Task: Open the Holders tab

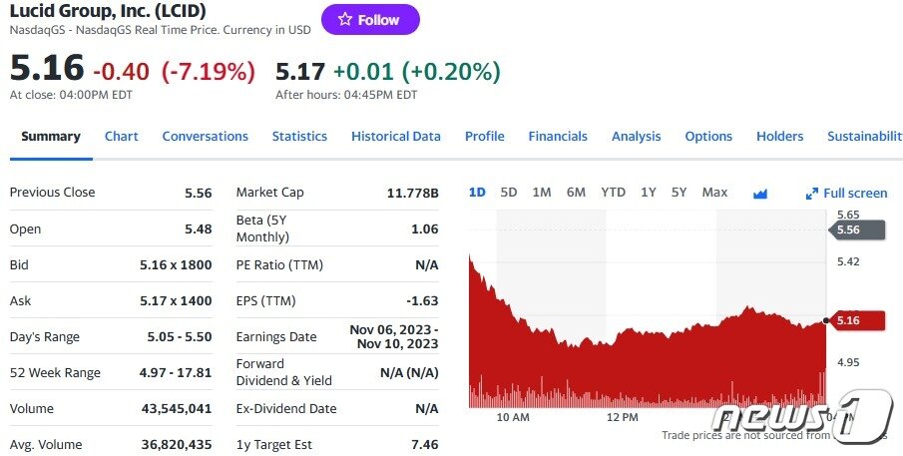Action: point(779,137)
